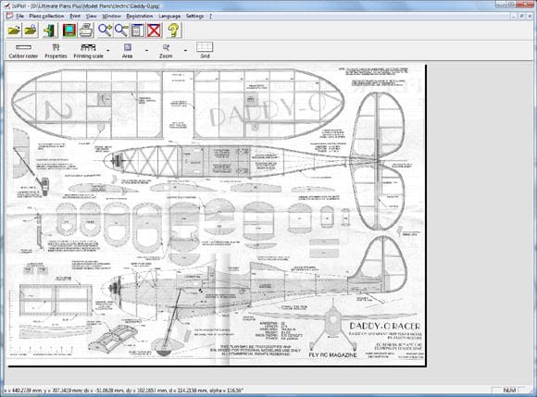The width and height of the screenshot is (537, 397).
Task: Open the plans collection folder with magnifier icon
Action: [x=31, y=31]
